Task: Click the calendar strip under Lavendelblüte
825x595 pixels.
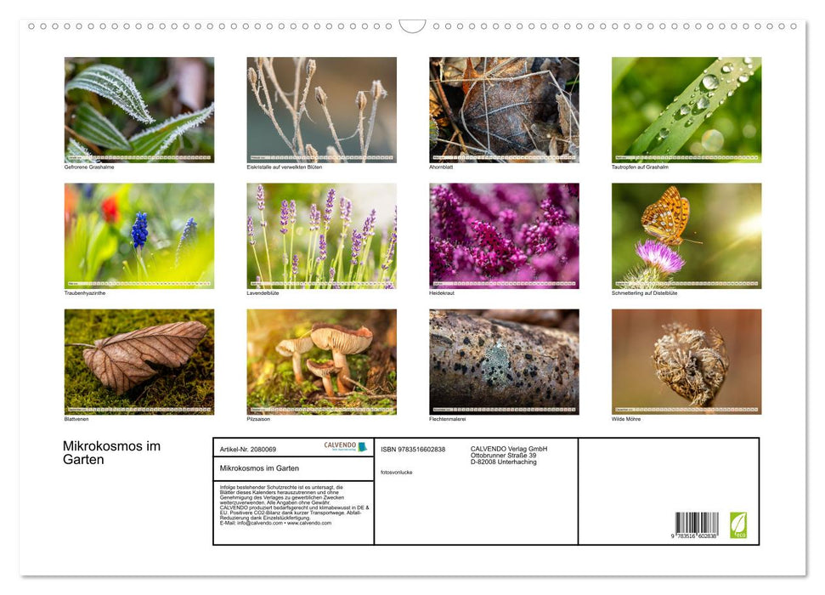Action: (320, 284)
